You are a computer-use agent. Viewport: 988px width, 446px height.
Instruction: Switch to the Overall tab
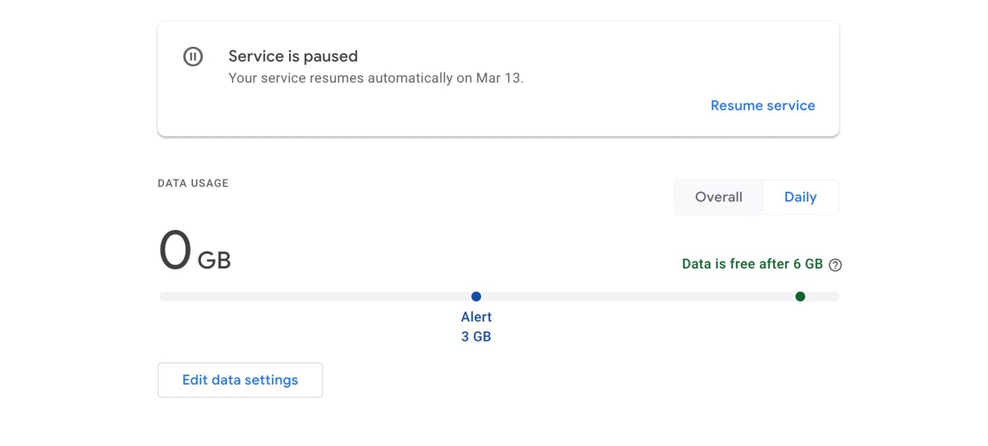[x=718, y=197]
